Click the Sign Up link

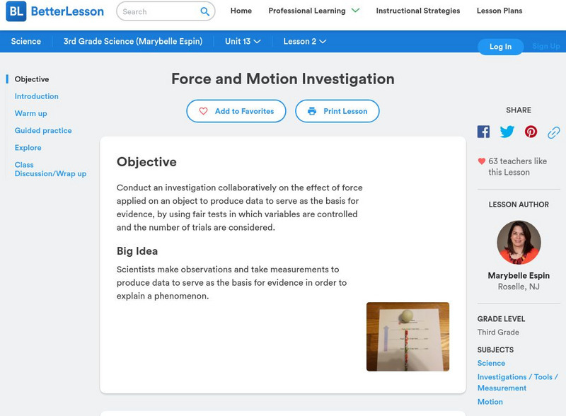pos(545,46)
